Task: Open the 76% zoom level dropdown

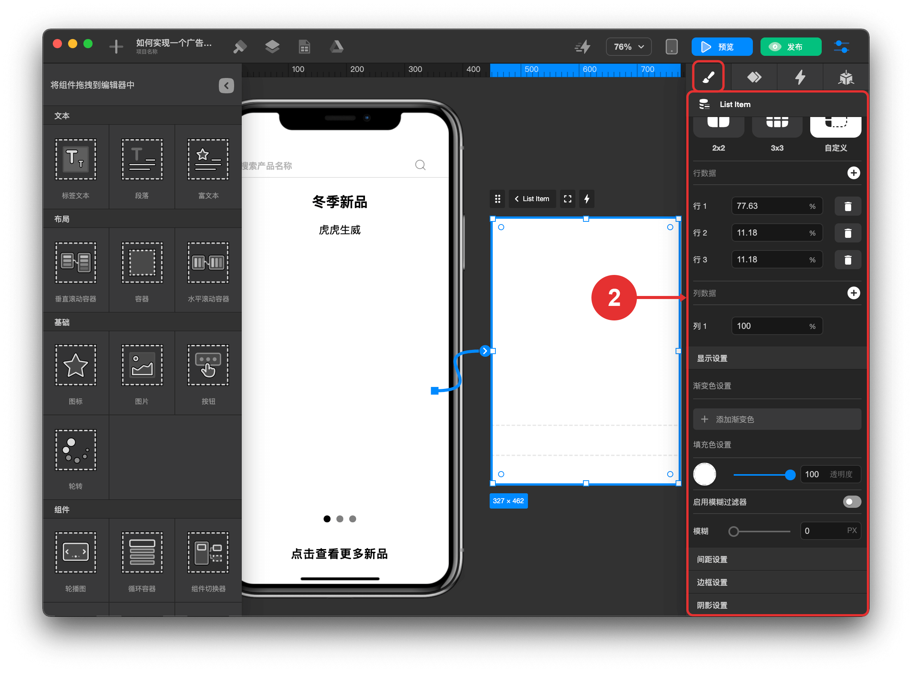Action: (629, 47)
